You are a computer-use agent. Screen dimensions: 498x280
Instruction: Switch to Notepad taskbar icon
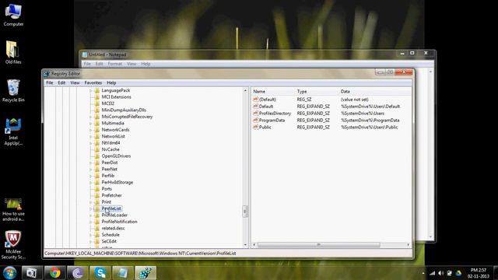pos(123,273)
